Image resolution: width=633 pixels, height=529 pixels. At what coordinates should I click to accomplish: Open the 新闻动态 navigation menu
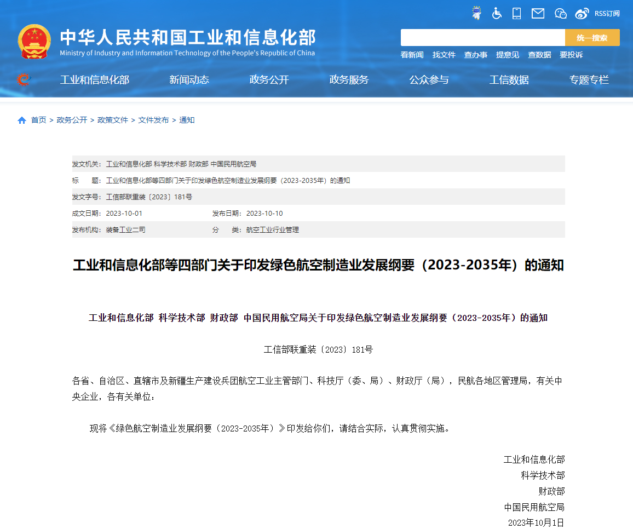tap(189, 80)
